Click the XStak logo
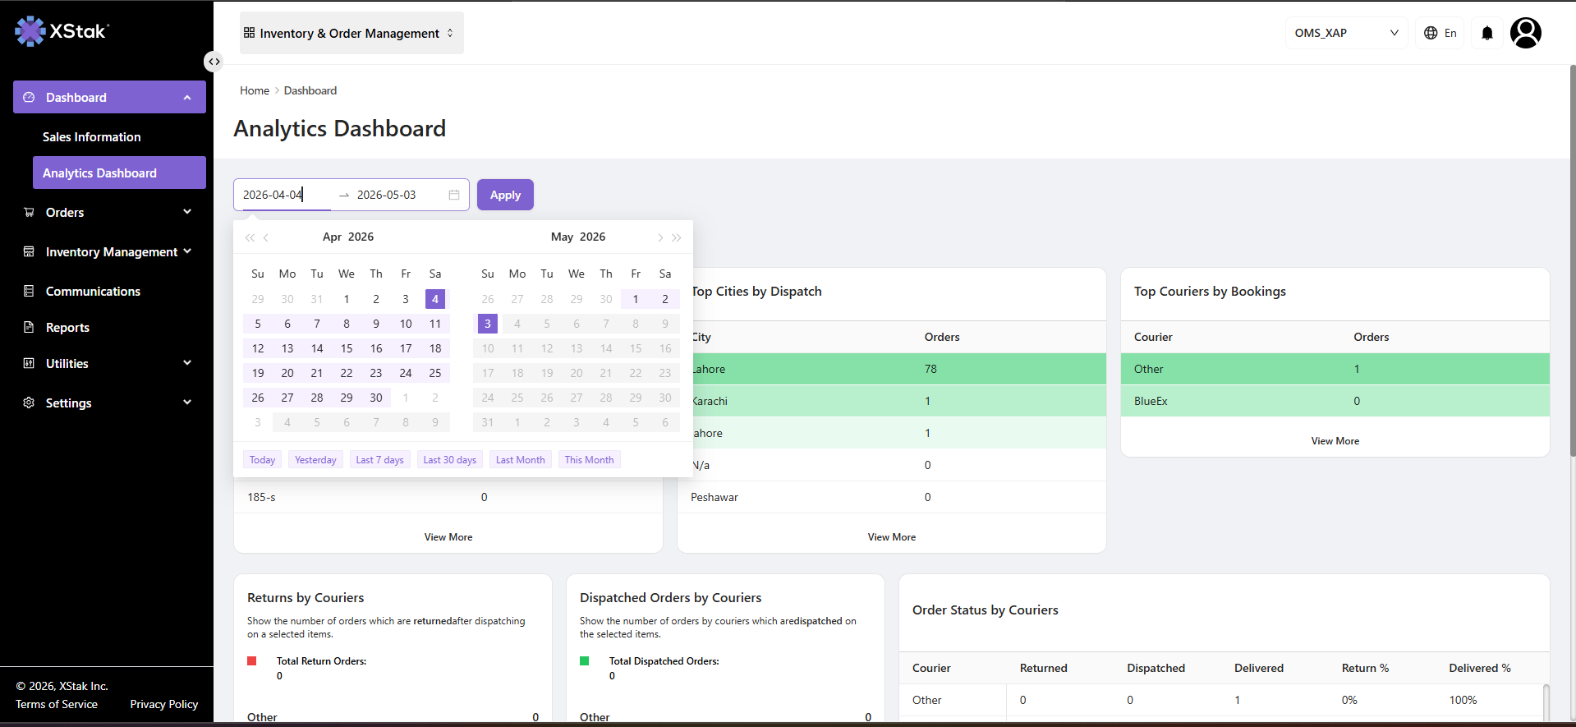Image resolution: width=1576 pixels, height=727 pixels. coord(62,31)
